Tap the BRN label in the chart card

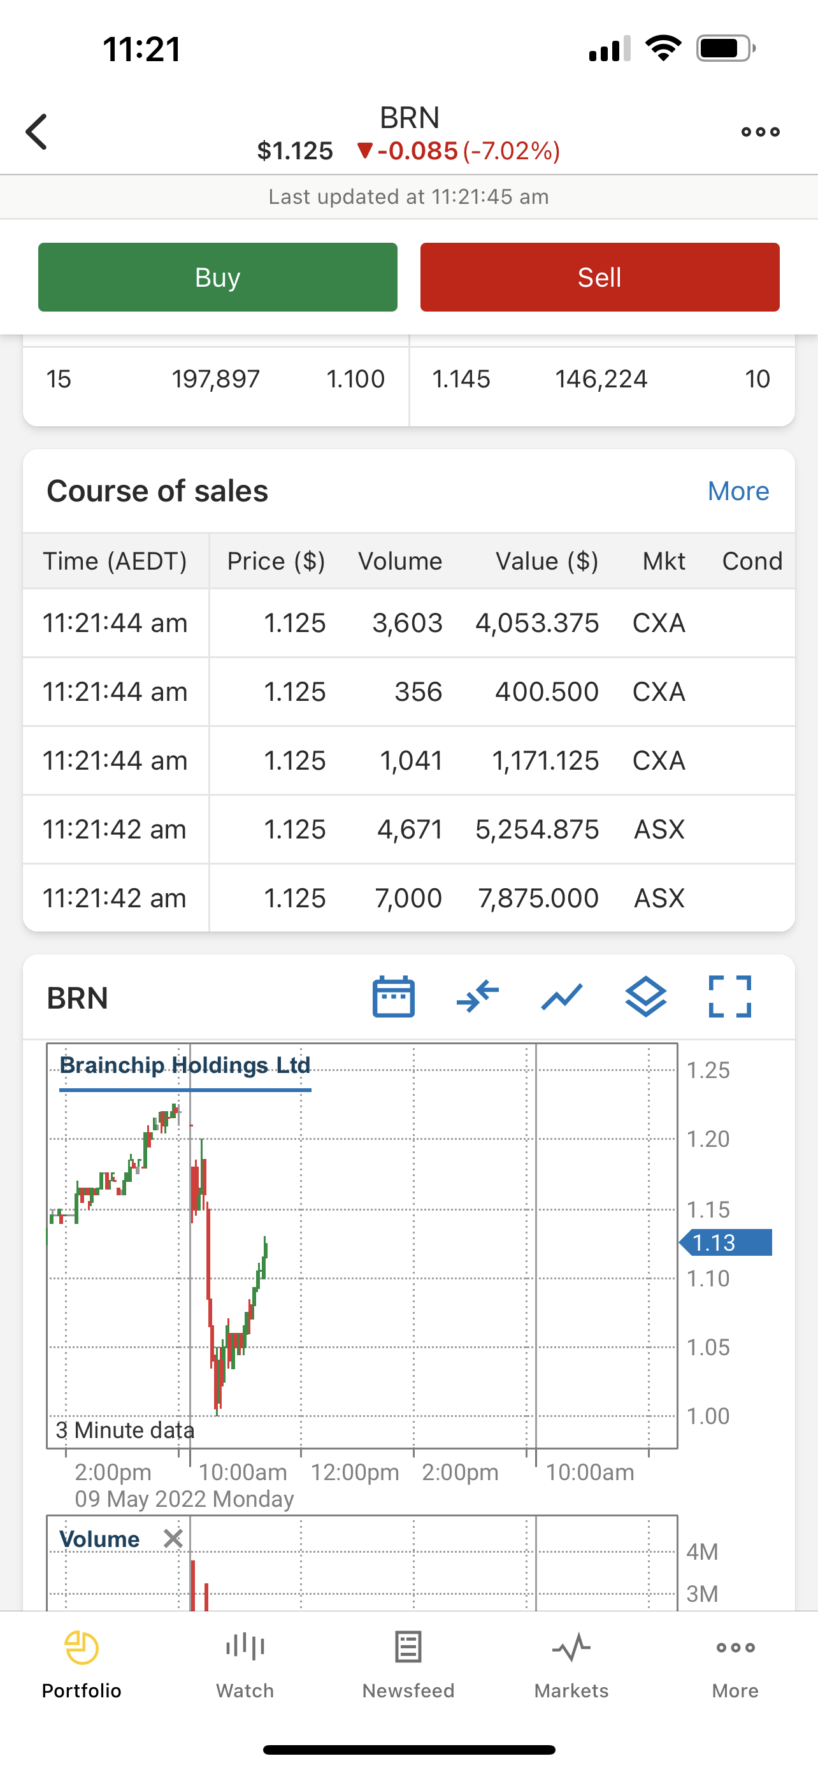tap(78, 998)
